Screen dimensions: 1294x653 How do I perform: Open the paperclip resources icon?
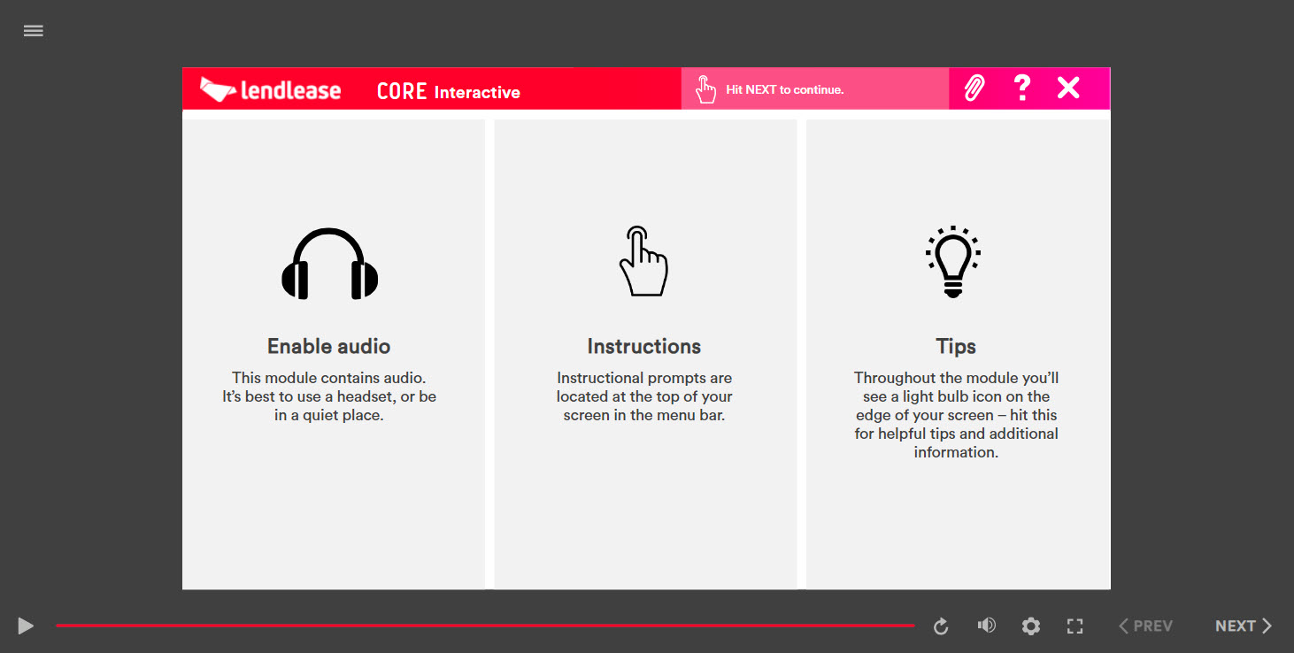click(x=974, y=88)
